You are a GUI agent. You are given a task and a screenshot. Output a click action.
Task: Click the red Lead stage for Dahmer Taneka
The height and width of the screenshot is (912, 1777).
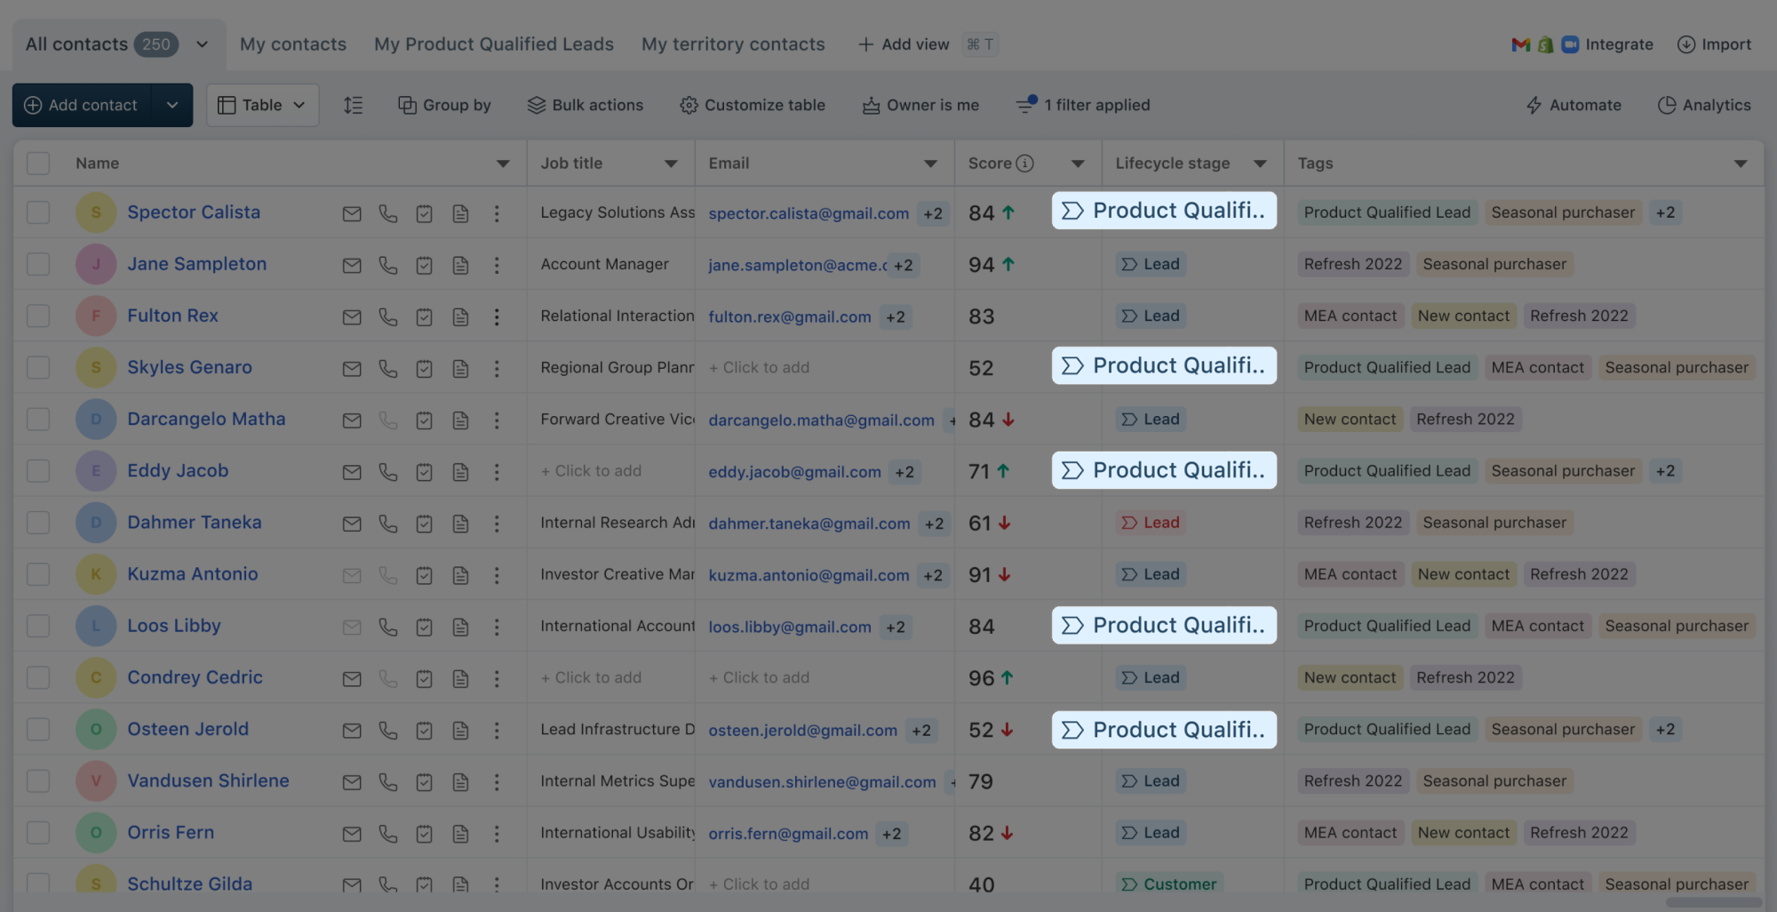[1151, 523]
